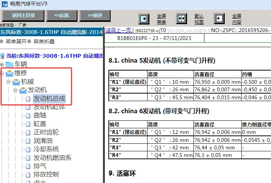Collapse the 发动机 tree node
The width and height of the screenshot is (271, 183).
click(15, 90)
